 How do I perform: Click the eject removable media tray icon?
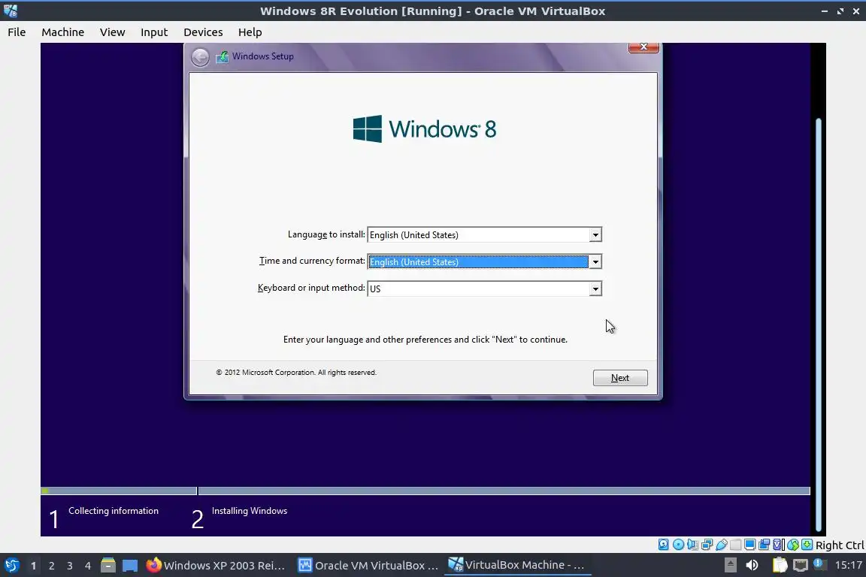click(731, 565)
